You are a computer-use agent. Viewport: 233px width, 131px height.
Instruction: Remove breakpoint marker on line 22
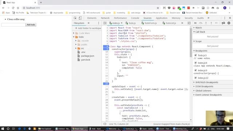106,84
